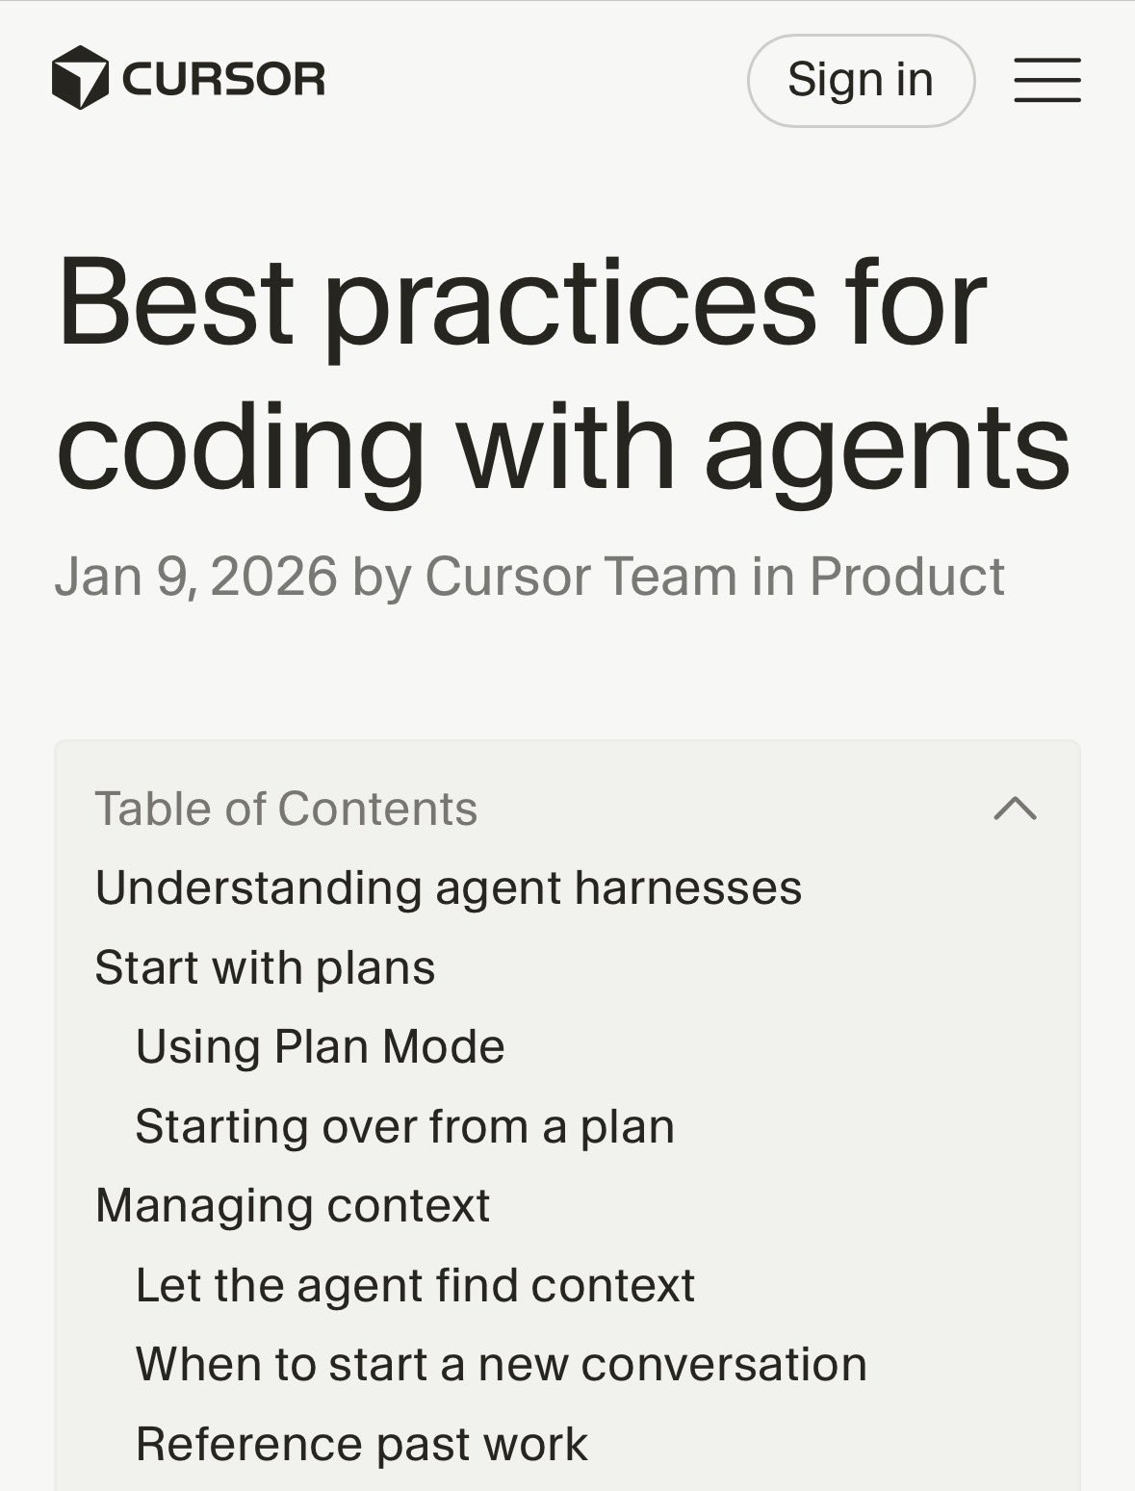This screenshot has height=1491, width=1135.
Task: Click the Cursor Team author link
Action: click(580, 577)
